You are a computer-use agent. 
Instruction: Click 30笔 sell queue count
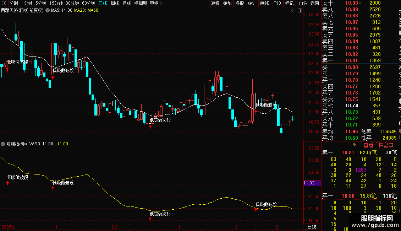click(391, 152)
